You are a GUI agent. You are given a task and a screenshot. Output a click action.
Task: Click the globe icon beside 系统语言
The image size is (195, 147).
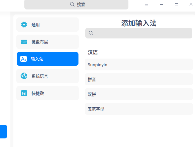tap(24, 76)
